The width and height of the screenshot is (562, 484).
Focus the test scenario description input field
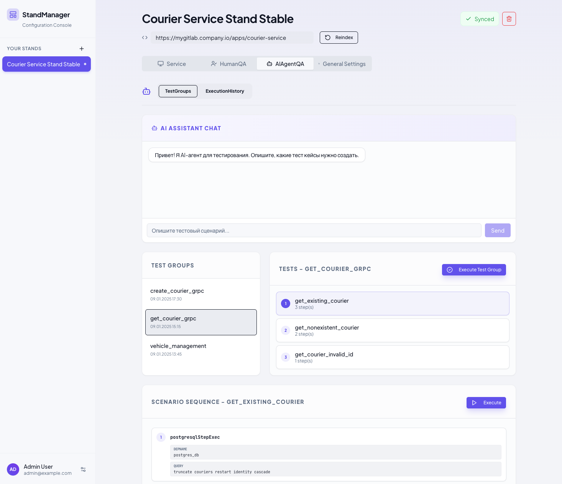point(314,231)
